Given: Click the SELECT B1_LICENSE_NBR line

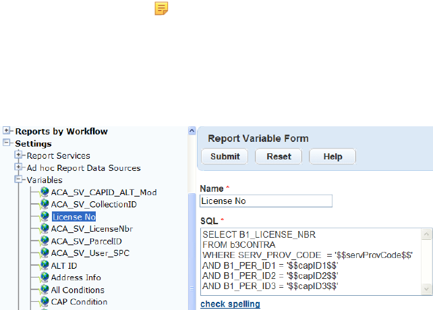Looking at the screenshot, I should pyautogui.click(x=259, y=234).
